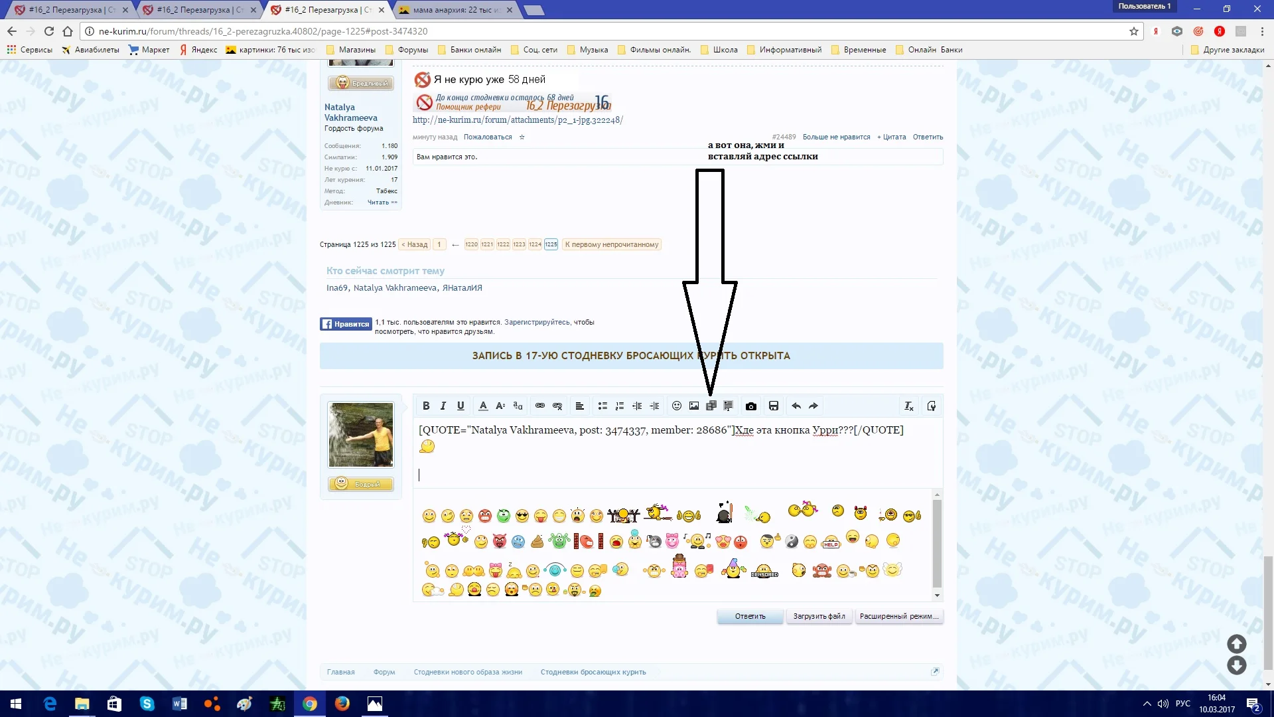Viewport: 1274px width, 717px height.
Task: Open the text color picker icon
Action: point(483,406)
